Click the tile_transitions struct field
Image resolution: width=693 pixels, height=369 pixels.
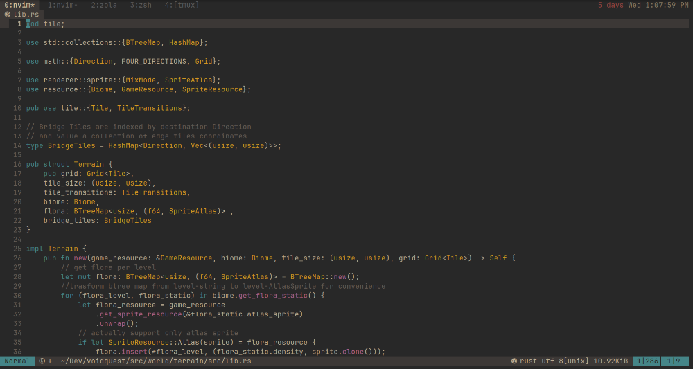click(78, 192)
